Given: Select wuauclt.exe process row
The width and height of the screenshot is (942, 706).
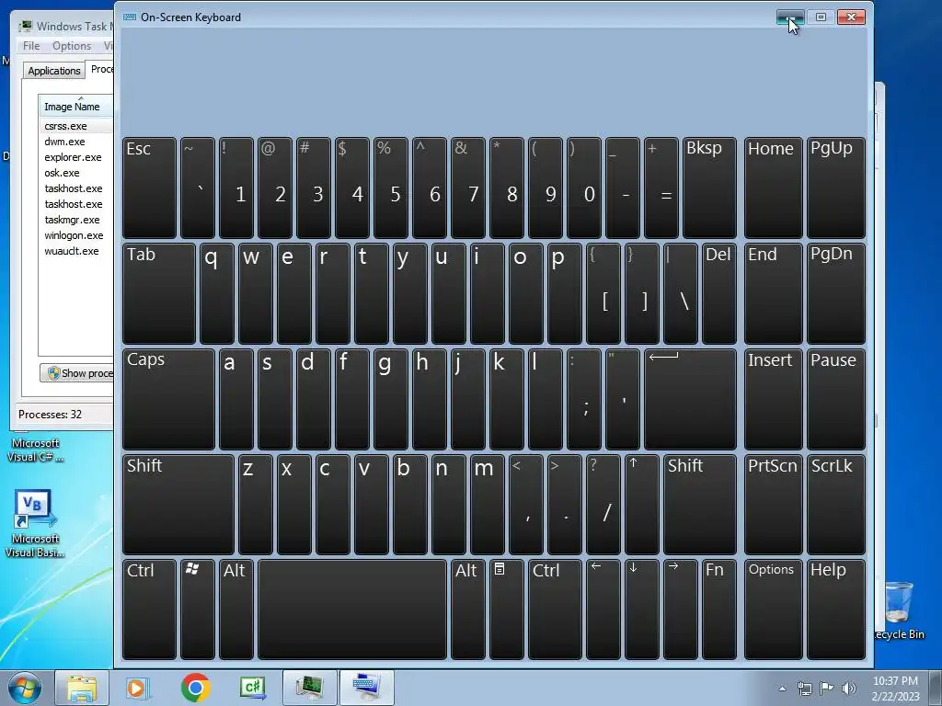Looking at the screenshot, I should pos(77,251).
